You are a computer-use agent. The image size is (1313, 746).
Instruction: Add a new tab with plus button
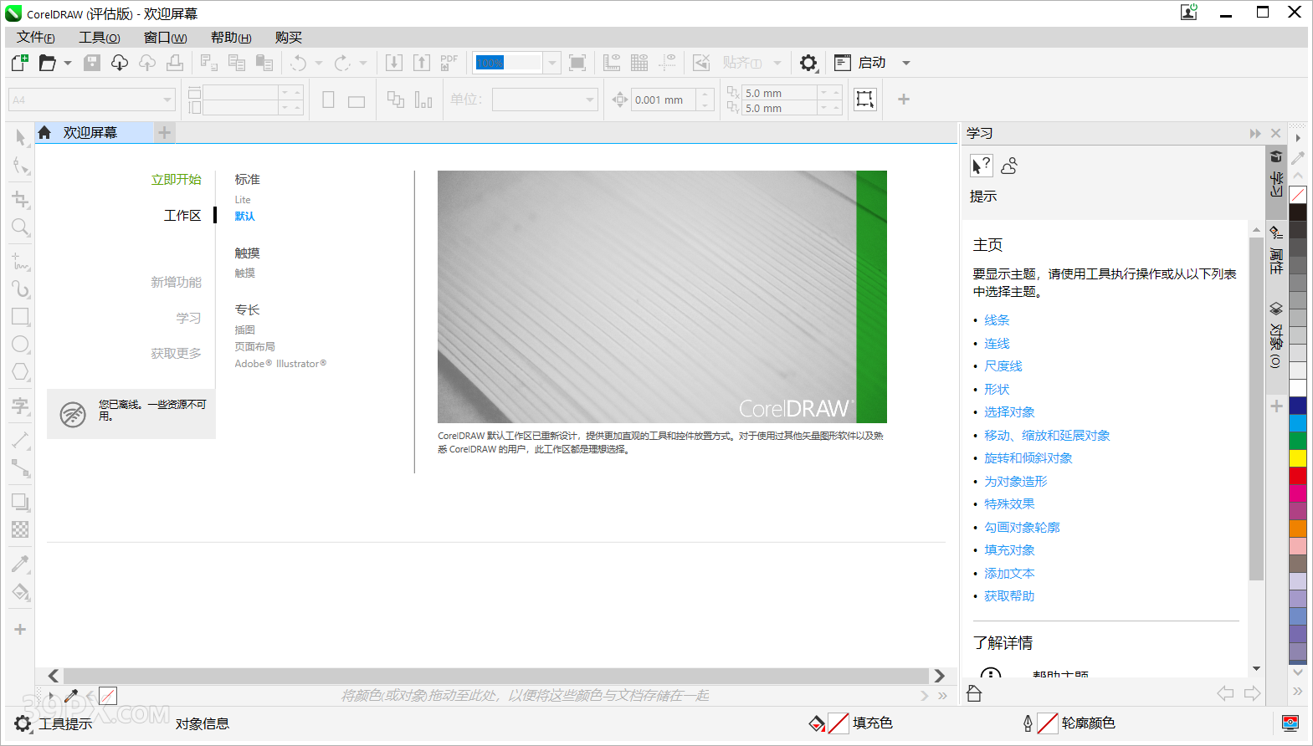pos(165,132)
